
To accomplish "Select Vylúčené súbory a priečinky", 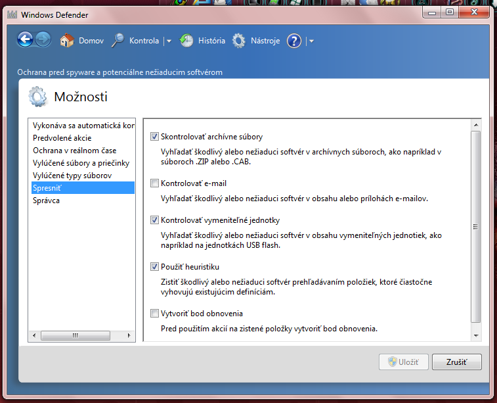I will pyautogui.click(x=83, y=163).
